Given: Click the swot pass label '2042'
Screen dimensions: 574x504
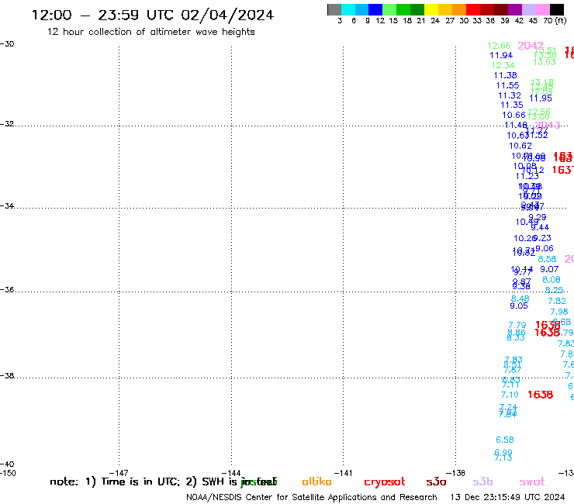Looking at the screenshot, I should point(531,46).
